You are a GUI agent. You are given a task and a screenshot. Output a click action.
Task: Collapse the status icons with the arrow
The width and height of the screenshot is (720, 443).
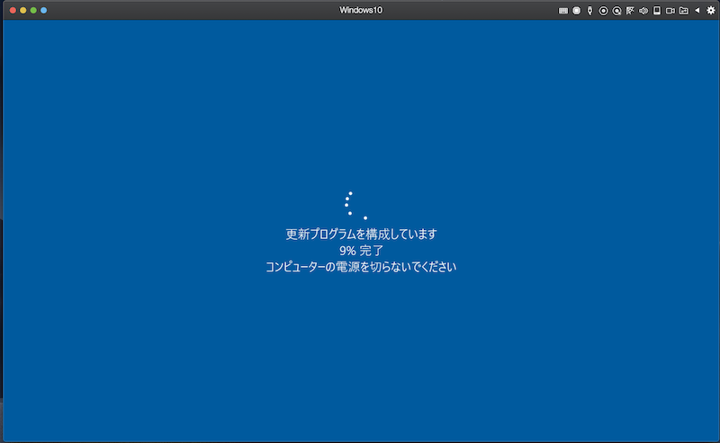(x=697, y=10)
